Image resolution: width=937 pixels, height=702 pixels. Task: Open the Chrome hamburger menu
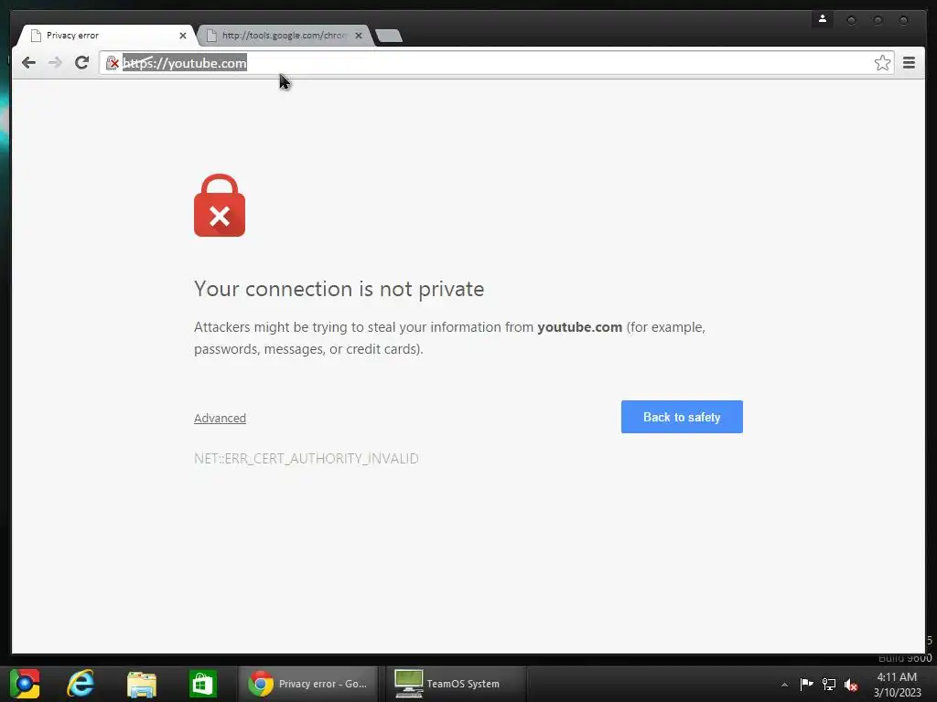pos(909,63)
